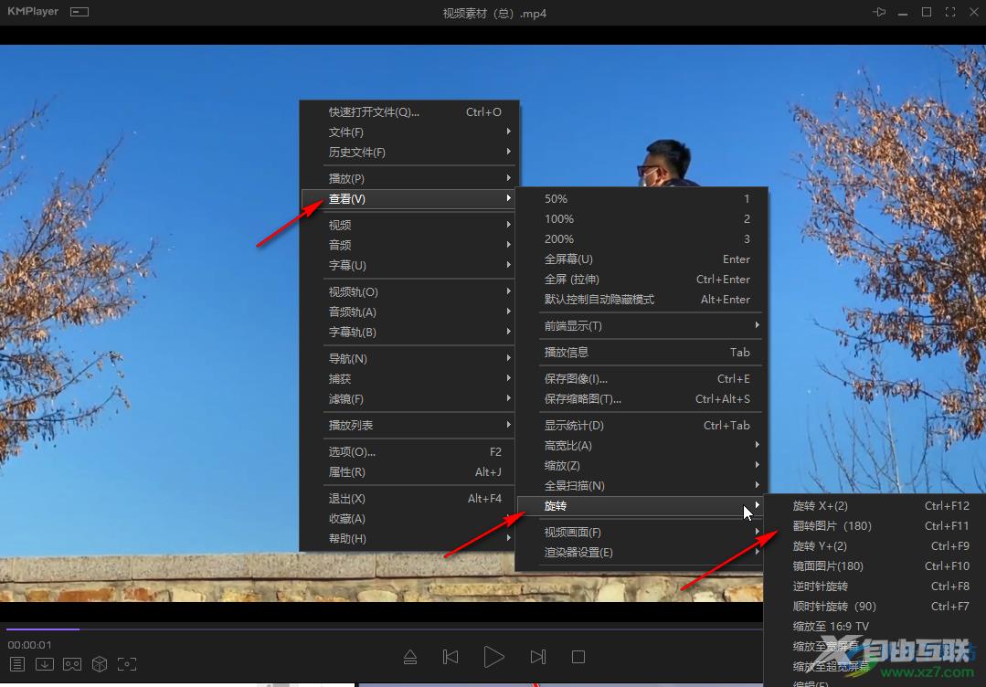This screenshot has width=986, height=687.
Task: Select 默认控制自动隐藏模式 option
Action: click(641, 299)
